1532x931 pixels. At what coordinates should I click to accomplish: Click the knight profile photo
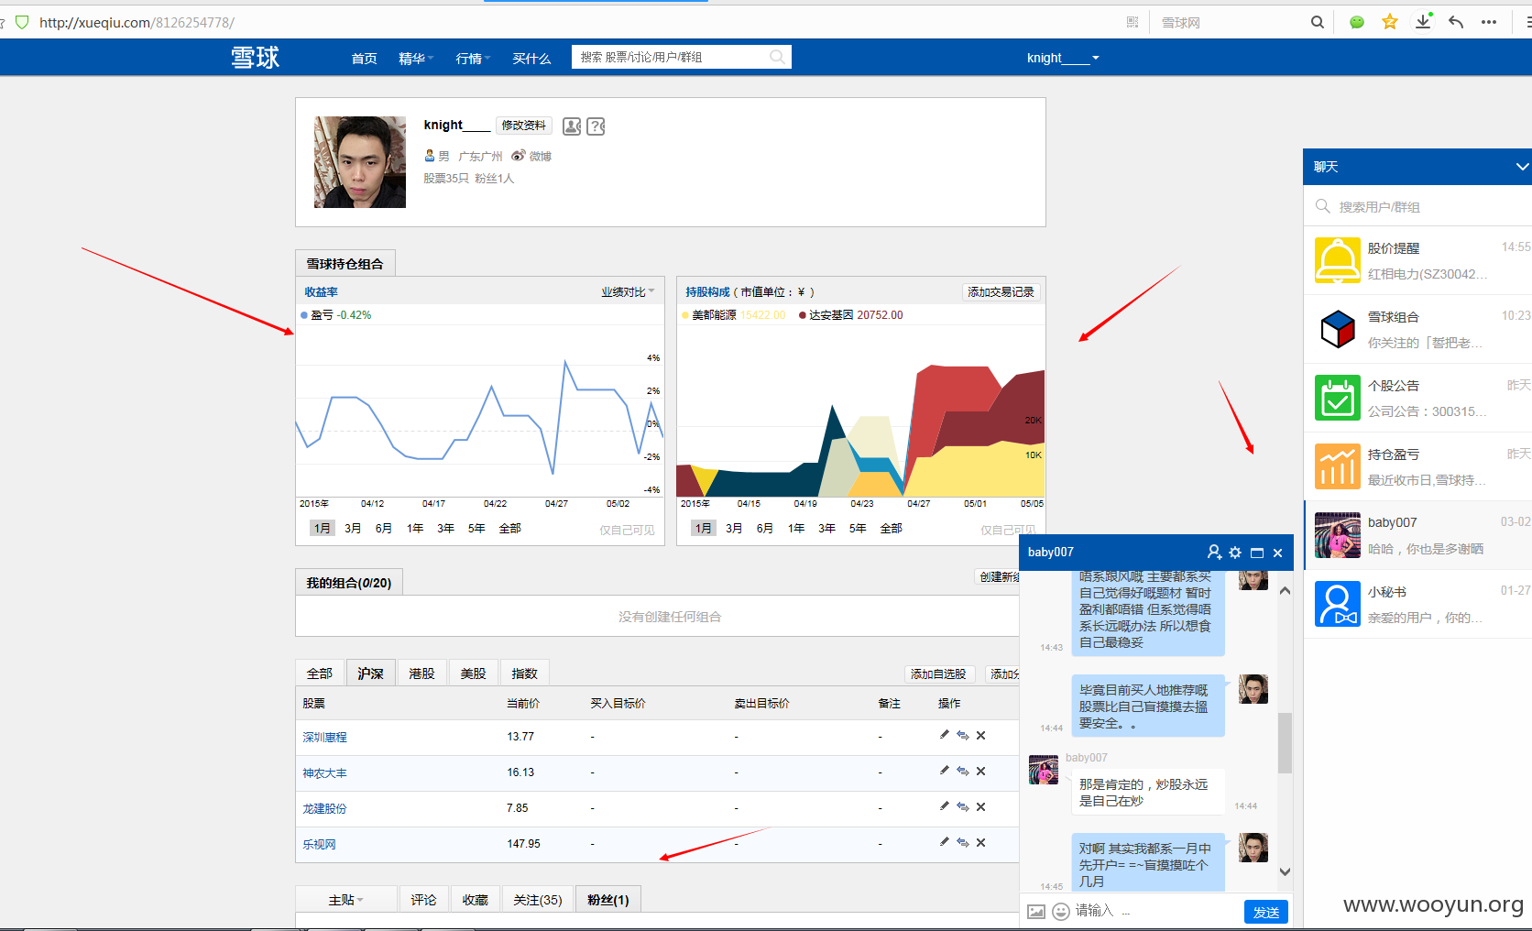pyautogui.click(x=360, y=162)
